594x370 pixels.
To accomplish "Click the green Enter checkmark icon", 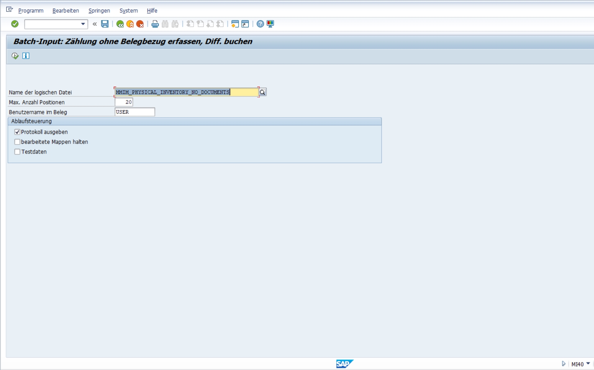I will coord(15,24).
